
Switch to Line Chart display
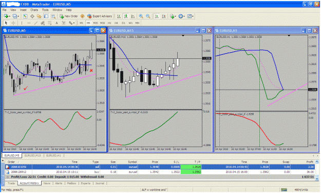133,16
